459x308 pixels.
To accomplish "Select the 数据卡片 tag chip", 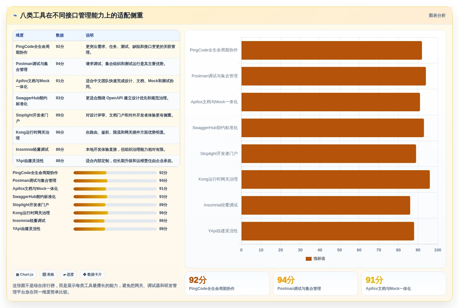I will (92, 275).
